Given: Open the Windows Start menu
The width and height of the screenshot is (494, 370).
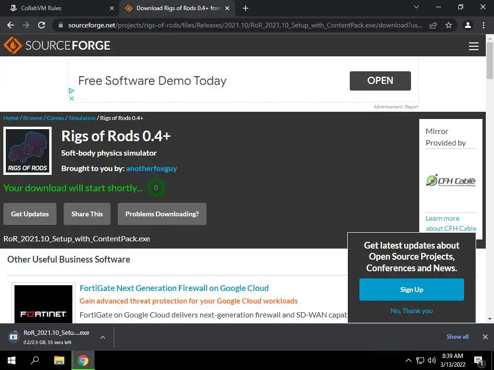Looking at the screenshot, I should [12, 360].
